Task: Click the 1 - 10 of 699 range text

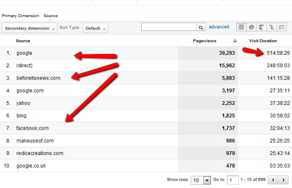Action: point(253,179)
